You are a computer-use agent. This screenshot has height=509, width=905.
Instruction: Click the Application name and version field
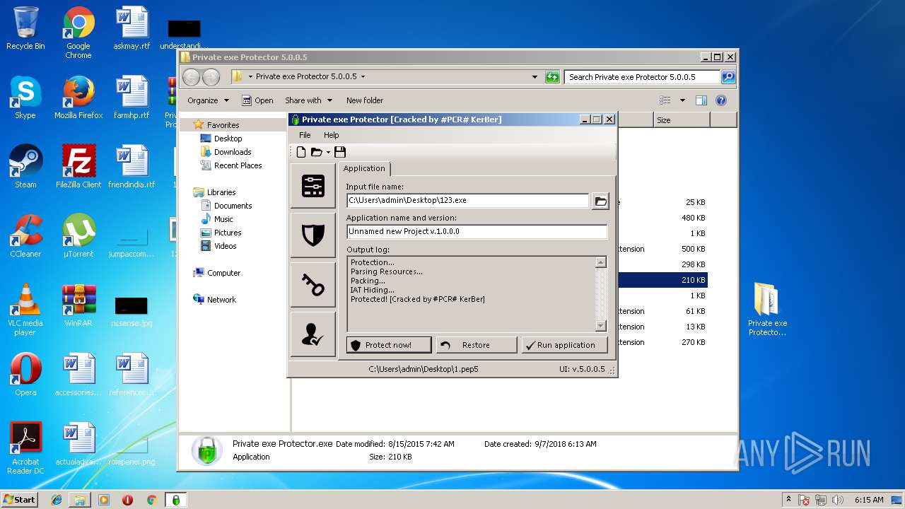[477, 231]
